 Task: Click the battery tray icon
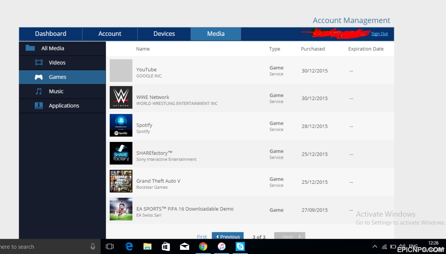click(393, 246)
